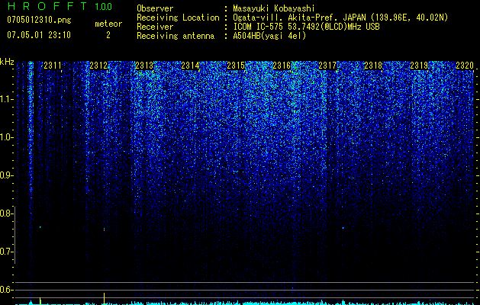Image resolution: width=480 pixels, height=305 pixels.
Task: Click the 2319 time marker
Action: click(419, 66)
